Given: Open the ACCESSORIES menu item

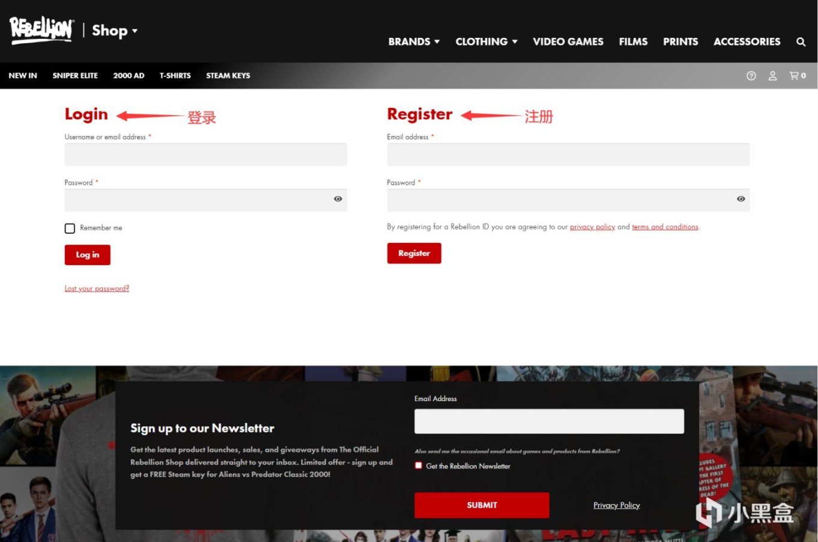Looking at the screenshot, I should pos(747,42).
